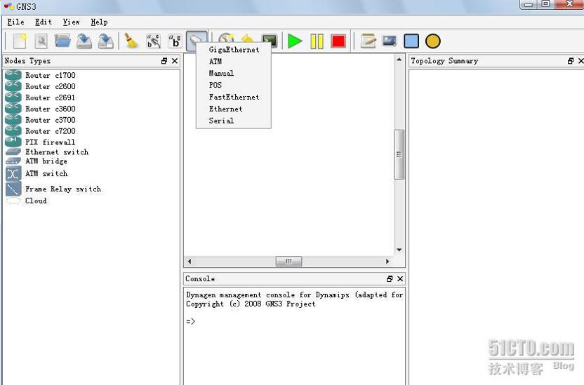
Task: Click the Draw rectangle blue square icon
Action: pos(411,41)
